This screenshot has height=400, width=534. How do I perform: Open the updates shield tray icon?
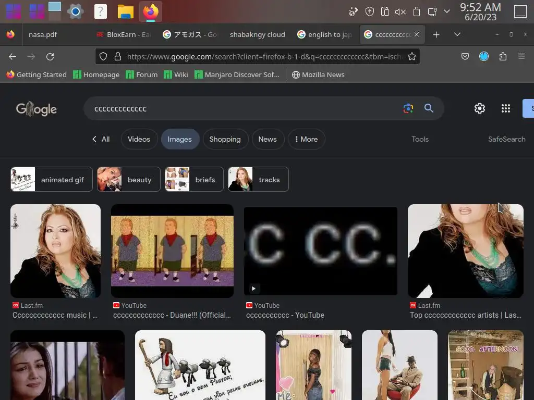pos(370,11)
